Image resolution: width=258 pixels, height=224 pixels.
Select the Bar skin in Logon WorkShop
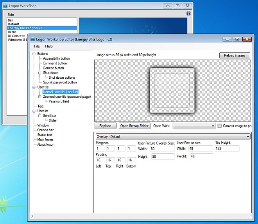(x=10, y=20)
